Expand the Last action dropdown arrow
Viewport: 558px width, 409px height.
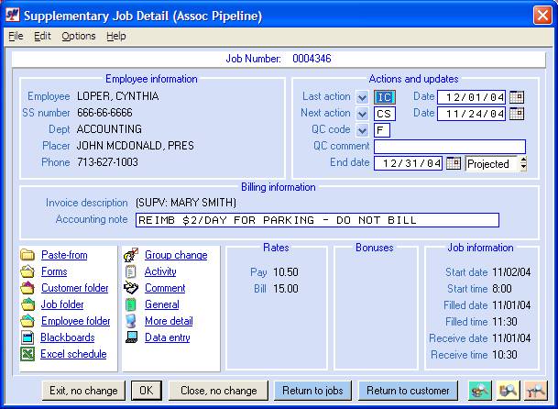click(x=362, y=97)
